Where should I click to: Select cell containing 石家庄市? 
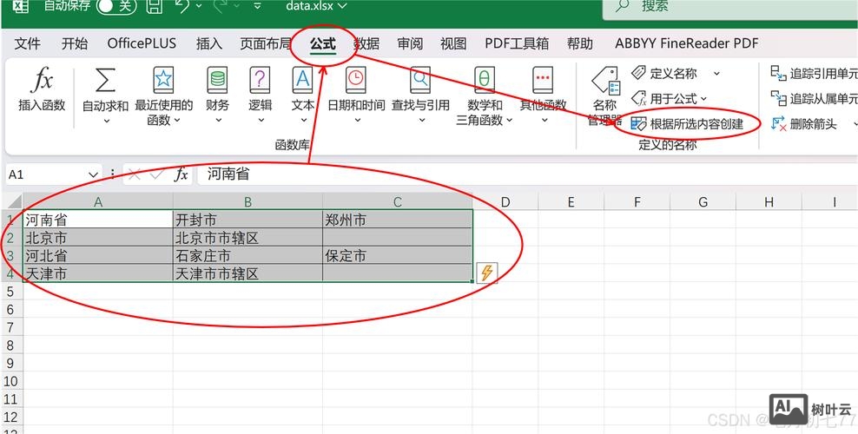point(247,255)
